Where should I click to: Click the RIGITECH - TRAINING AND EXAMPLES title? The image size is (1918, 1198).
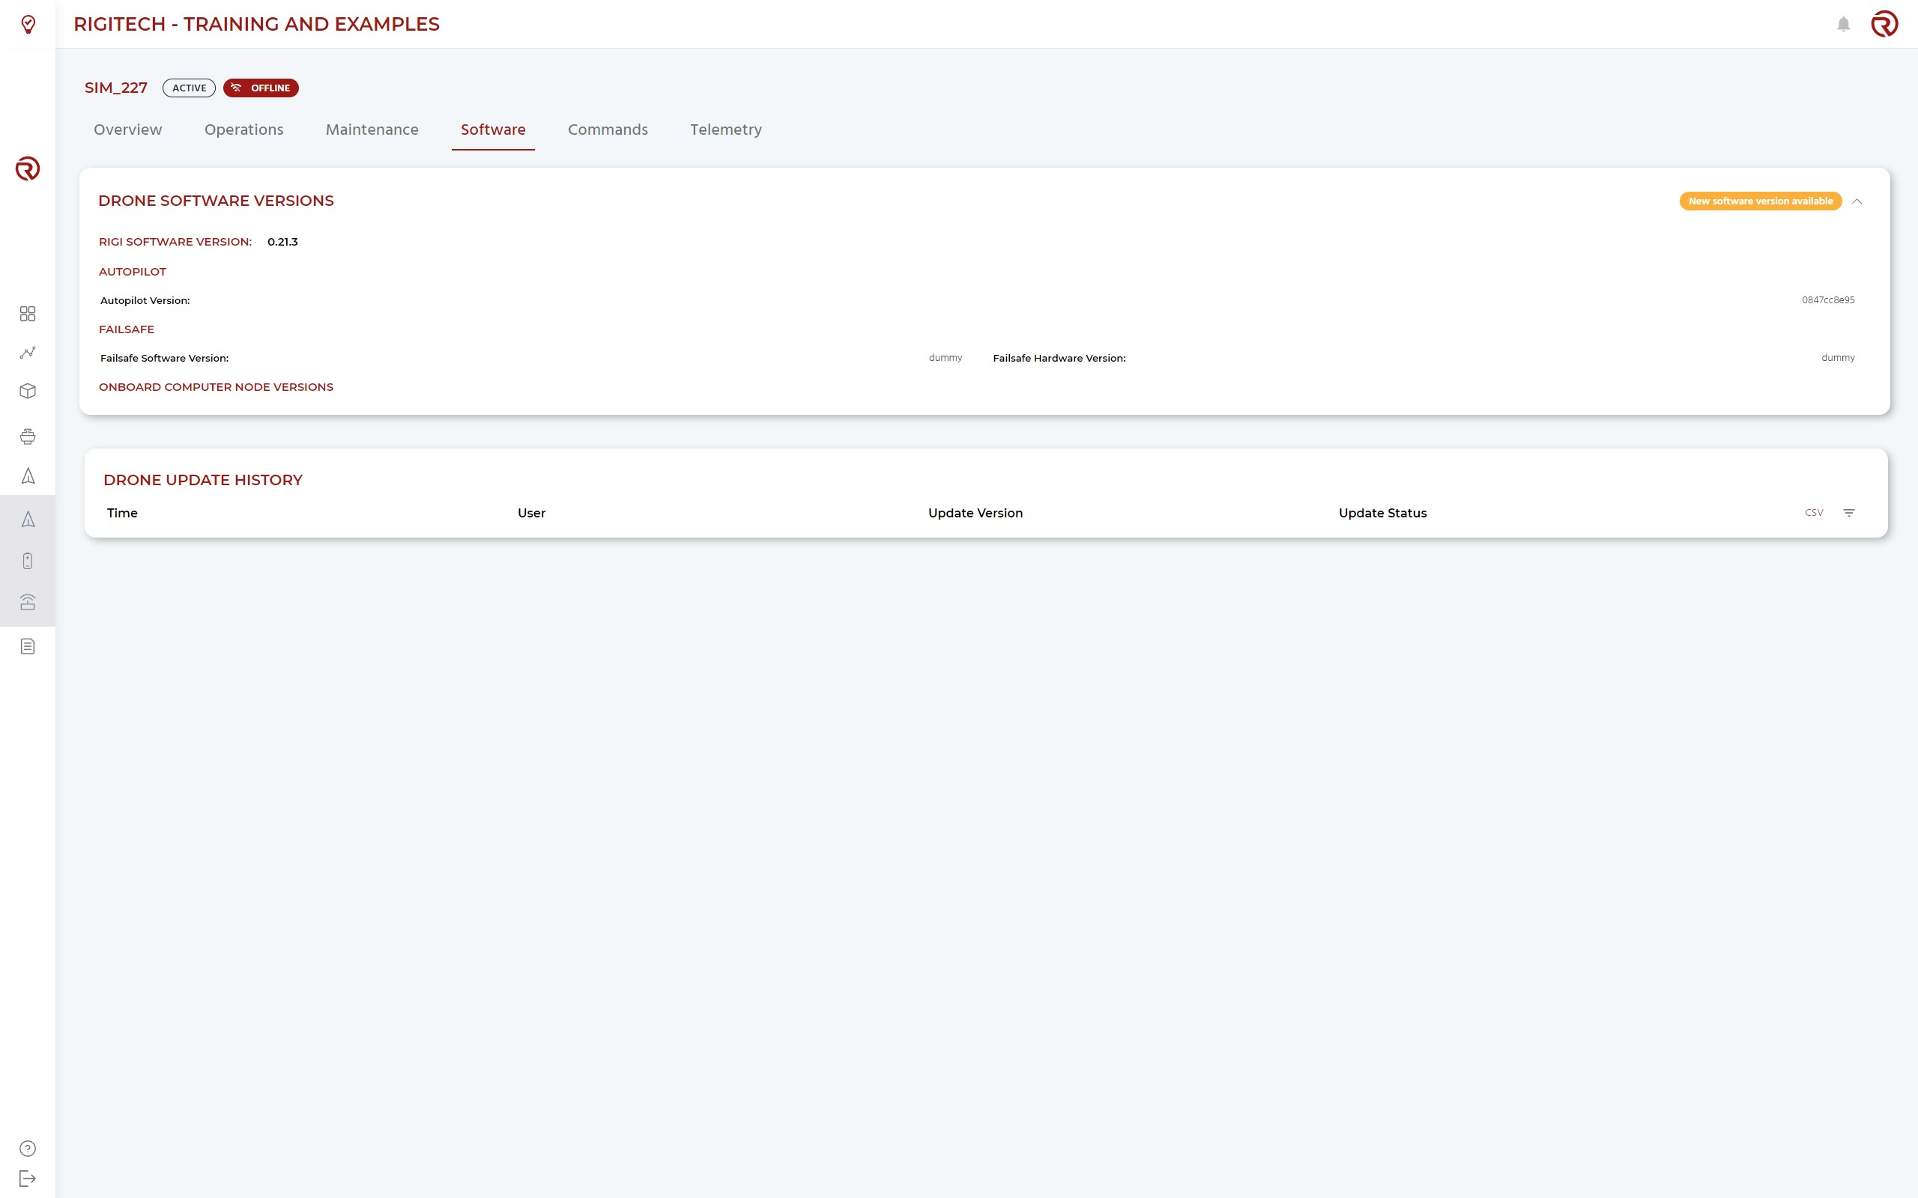pos(256,25)
